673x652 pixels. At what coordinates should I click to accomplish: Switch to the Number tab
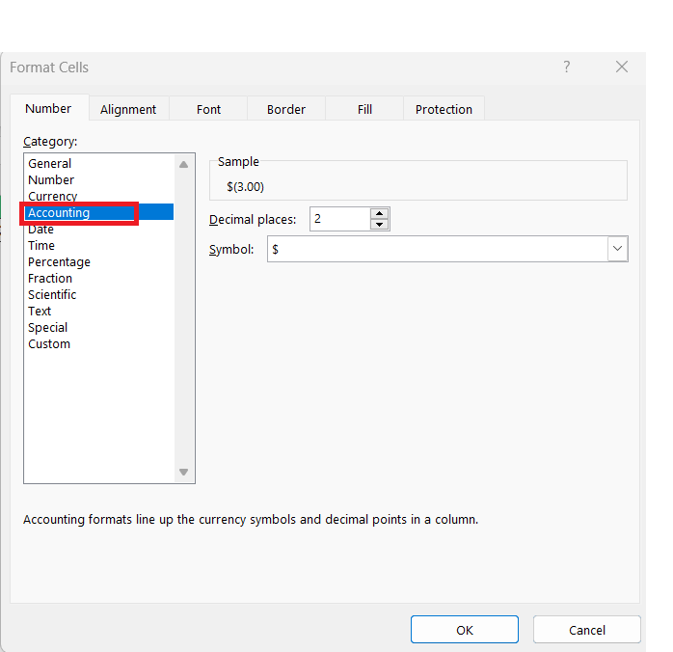(48, 109)
